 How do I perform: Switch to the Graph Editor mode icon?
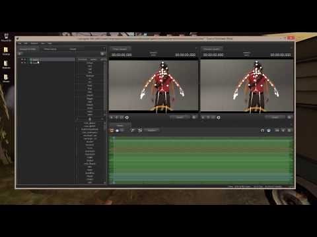pos(123,130)
